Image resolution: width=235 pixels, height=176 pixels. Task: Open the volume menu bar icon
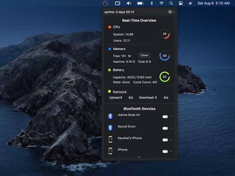(129, 3)
